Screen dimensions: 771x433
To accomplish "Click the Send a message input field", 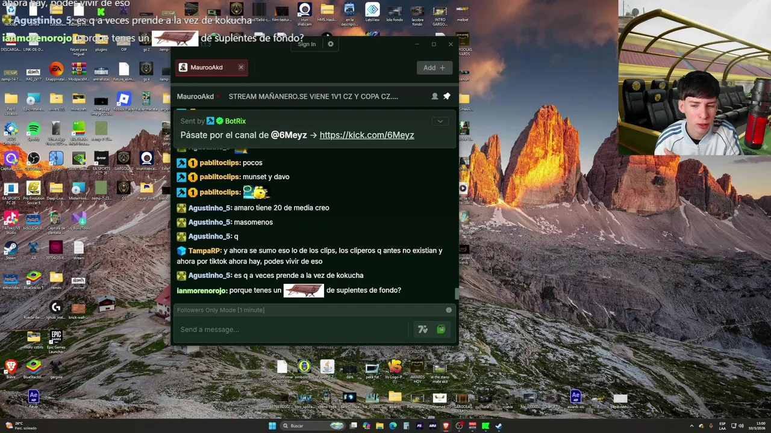I will point(293,330).
